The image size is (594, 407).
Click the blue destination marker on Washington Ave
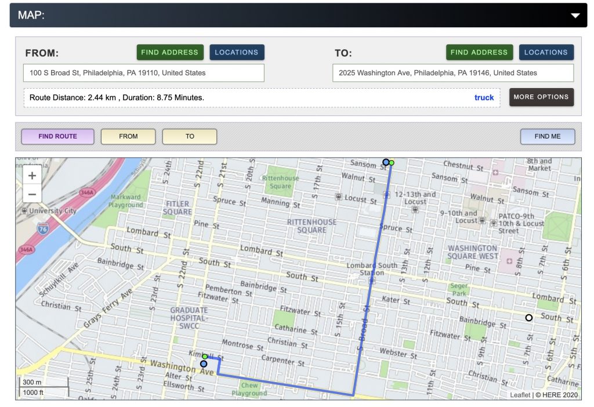click(204, 364)
